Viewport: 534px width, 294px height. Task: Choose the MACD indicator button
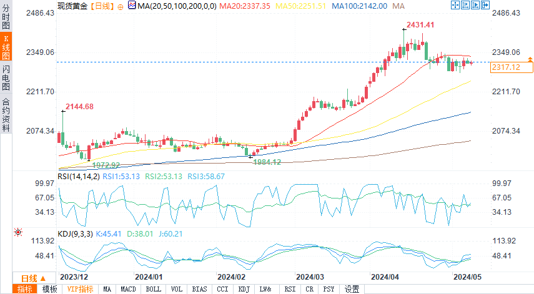click(x=129, y=289)
